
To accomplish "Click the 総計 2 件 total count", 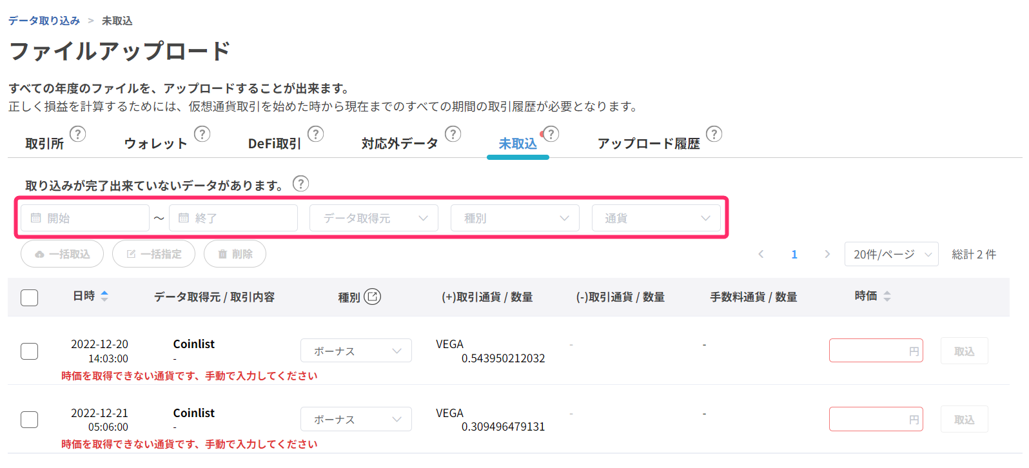I will (x=974, y=254).
